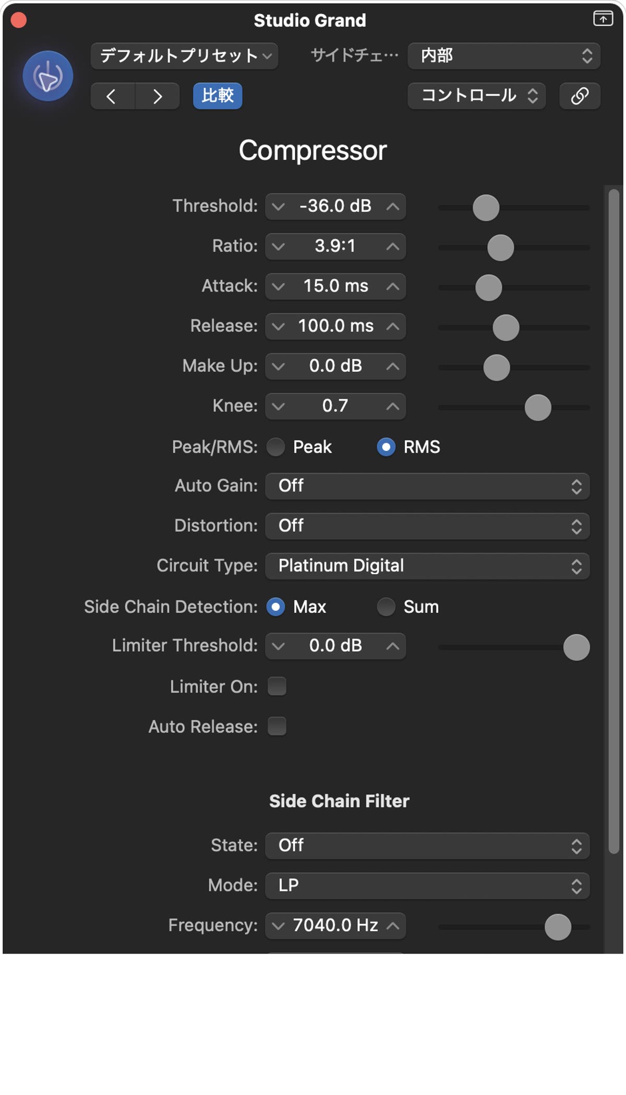
Task: Go to the previous preset arrow
Action: click(x=112, y=96)
